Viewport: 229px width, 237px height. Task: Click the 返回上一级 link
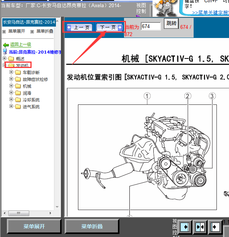tap(21, 44)
